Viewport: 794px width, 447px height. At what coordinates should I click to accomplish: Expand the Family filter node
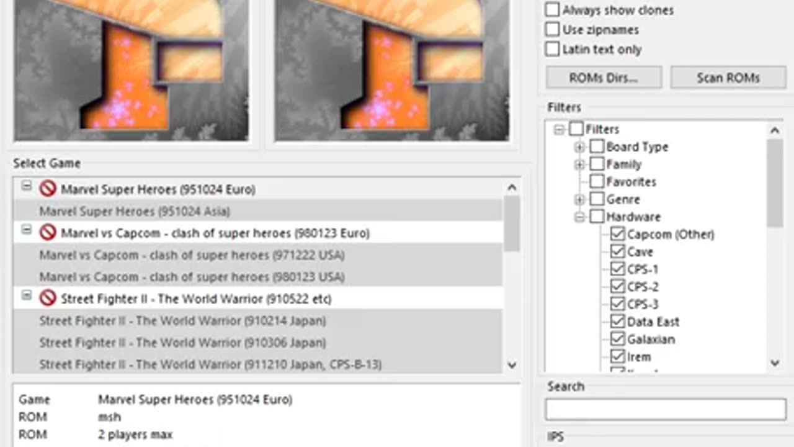pos(579,165)
